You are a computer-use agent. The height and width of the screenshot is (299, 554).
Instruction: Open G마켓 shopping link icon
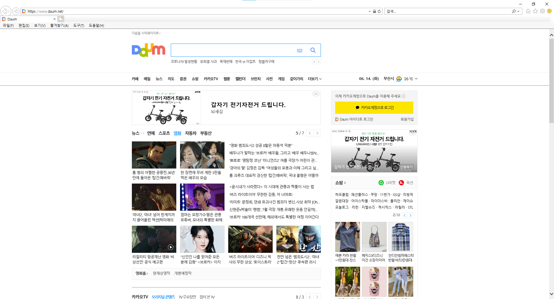[x=381, y=183]
